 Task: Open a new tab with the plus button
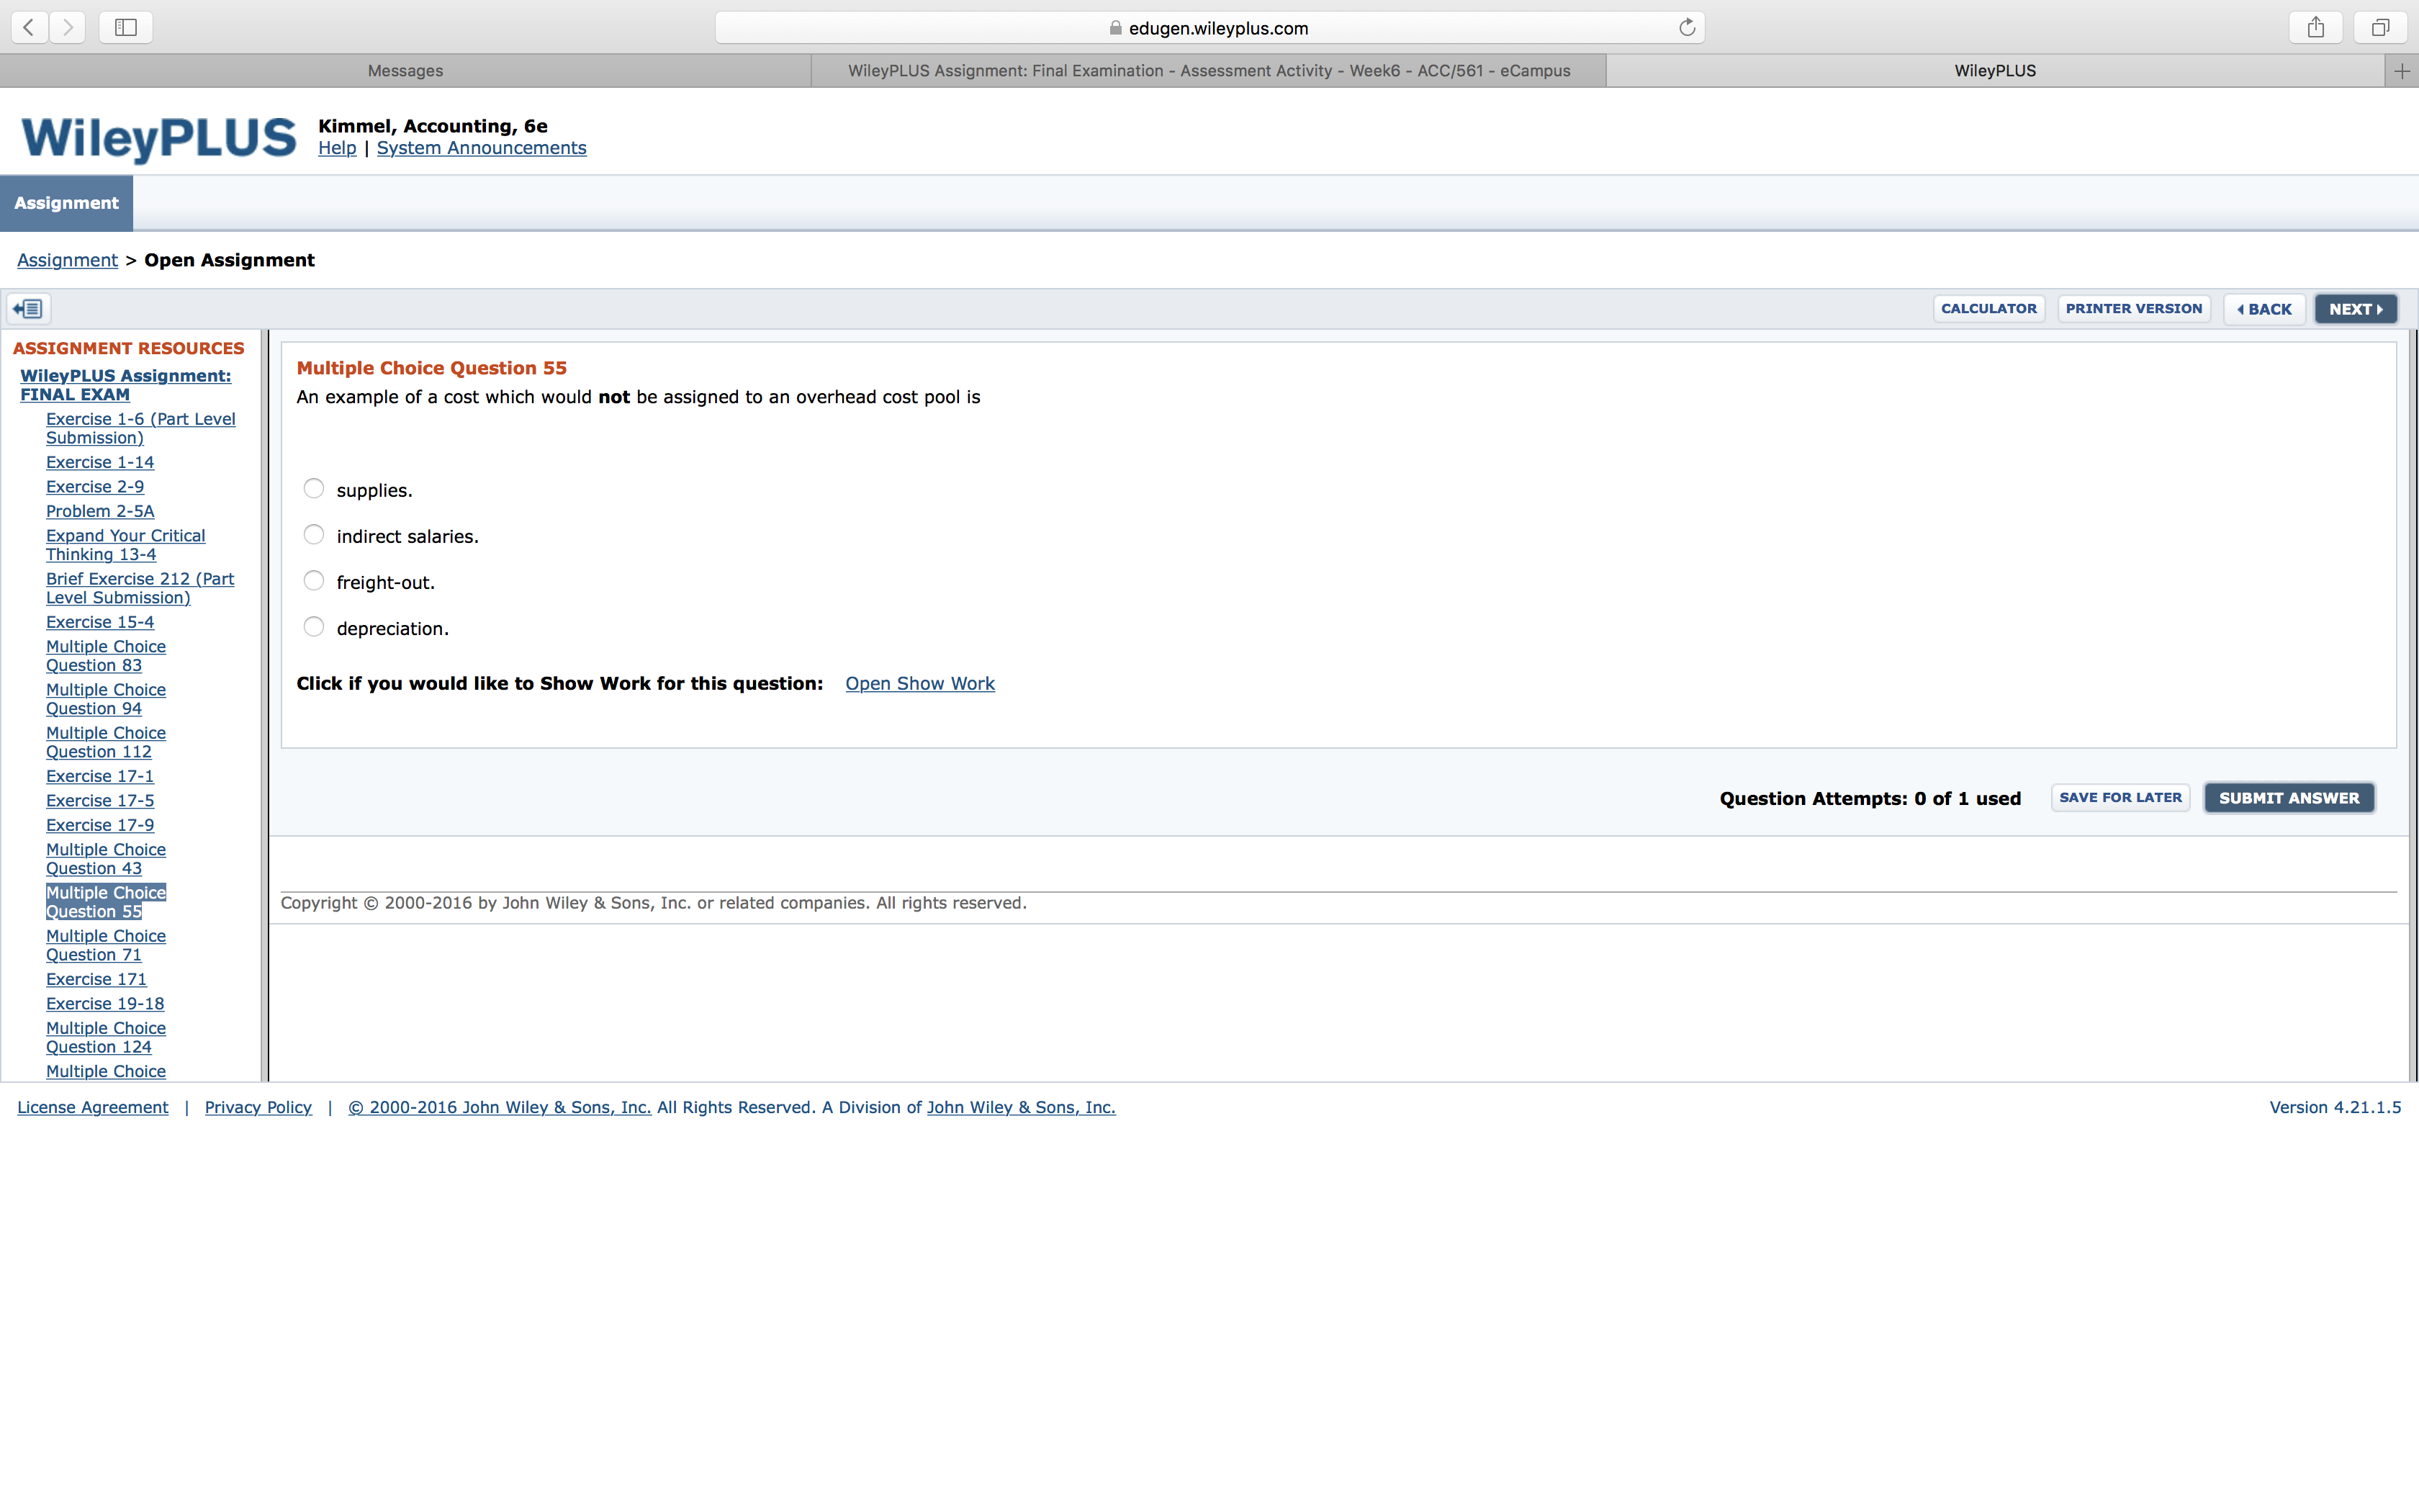click(x=2402, y=71)
